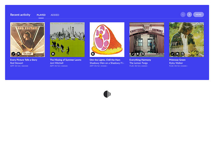
Task: Click the Qobuz badge on Everything Harmony cover
Action: pos(143,54)
